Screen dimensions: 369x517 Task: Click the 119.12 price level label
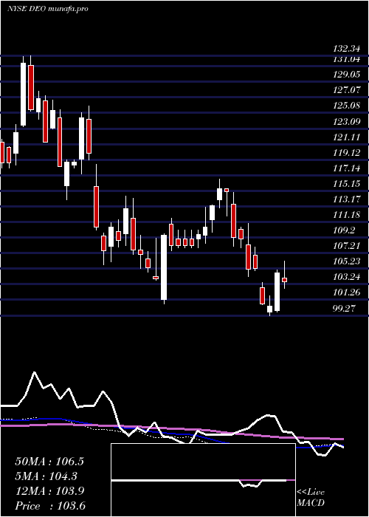tap(347, 153)
